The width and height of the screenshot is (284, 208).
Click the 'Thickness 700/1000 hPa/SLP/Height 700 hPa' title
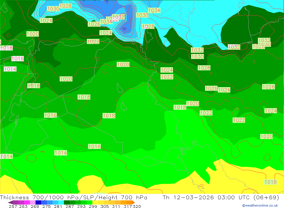pyautogui.click(x=74, y=197)
